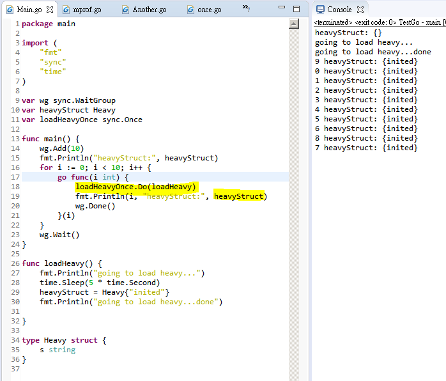Click console line 'going to load heavy...done'
This screenshot has height=381, width=446.
373,52
